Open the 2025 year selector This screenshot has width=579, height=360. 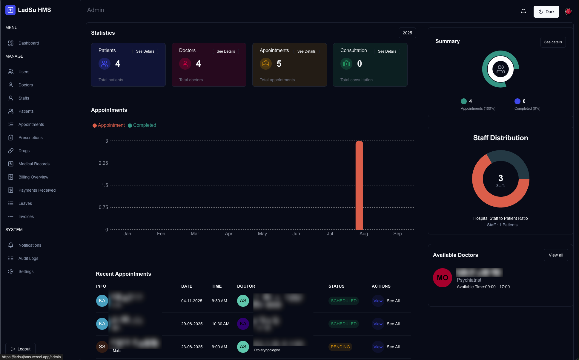(x=407, y=33)
